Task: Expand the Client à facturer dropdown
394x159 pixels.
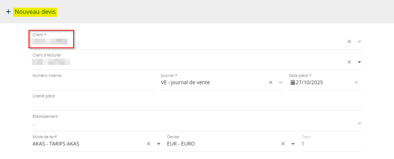Action: tap(359, 62)
